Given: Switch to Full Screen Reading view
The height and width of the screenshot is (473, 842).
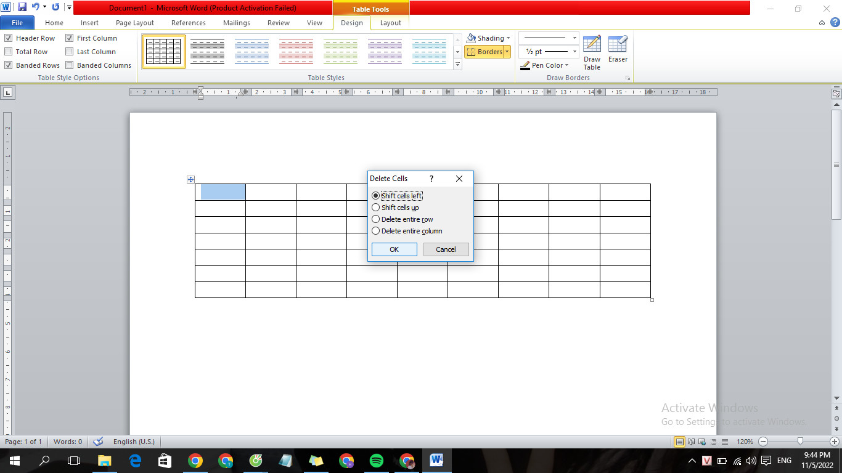Looking at the screenshot, I should click(691, 442).
